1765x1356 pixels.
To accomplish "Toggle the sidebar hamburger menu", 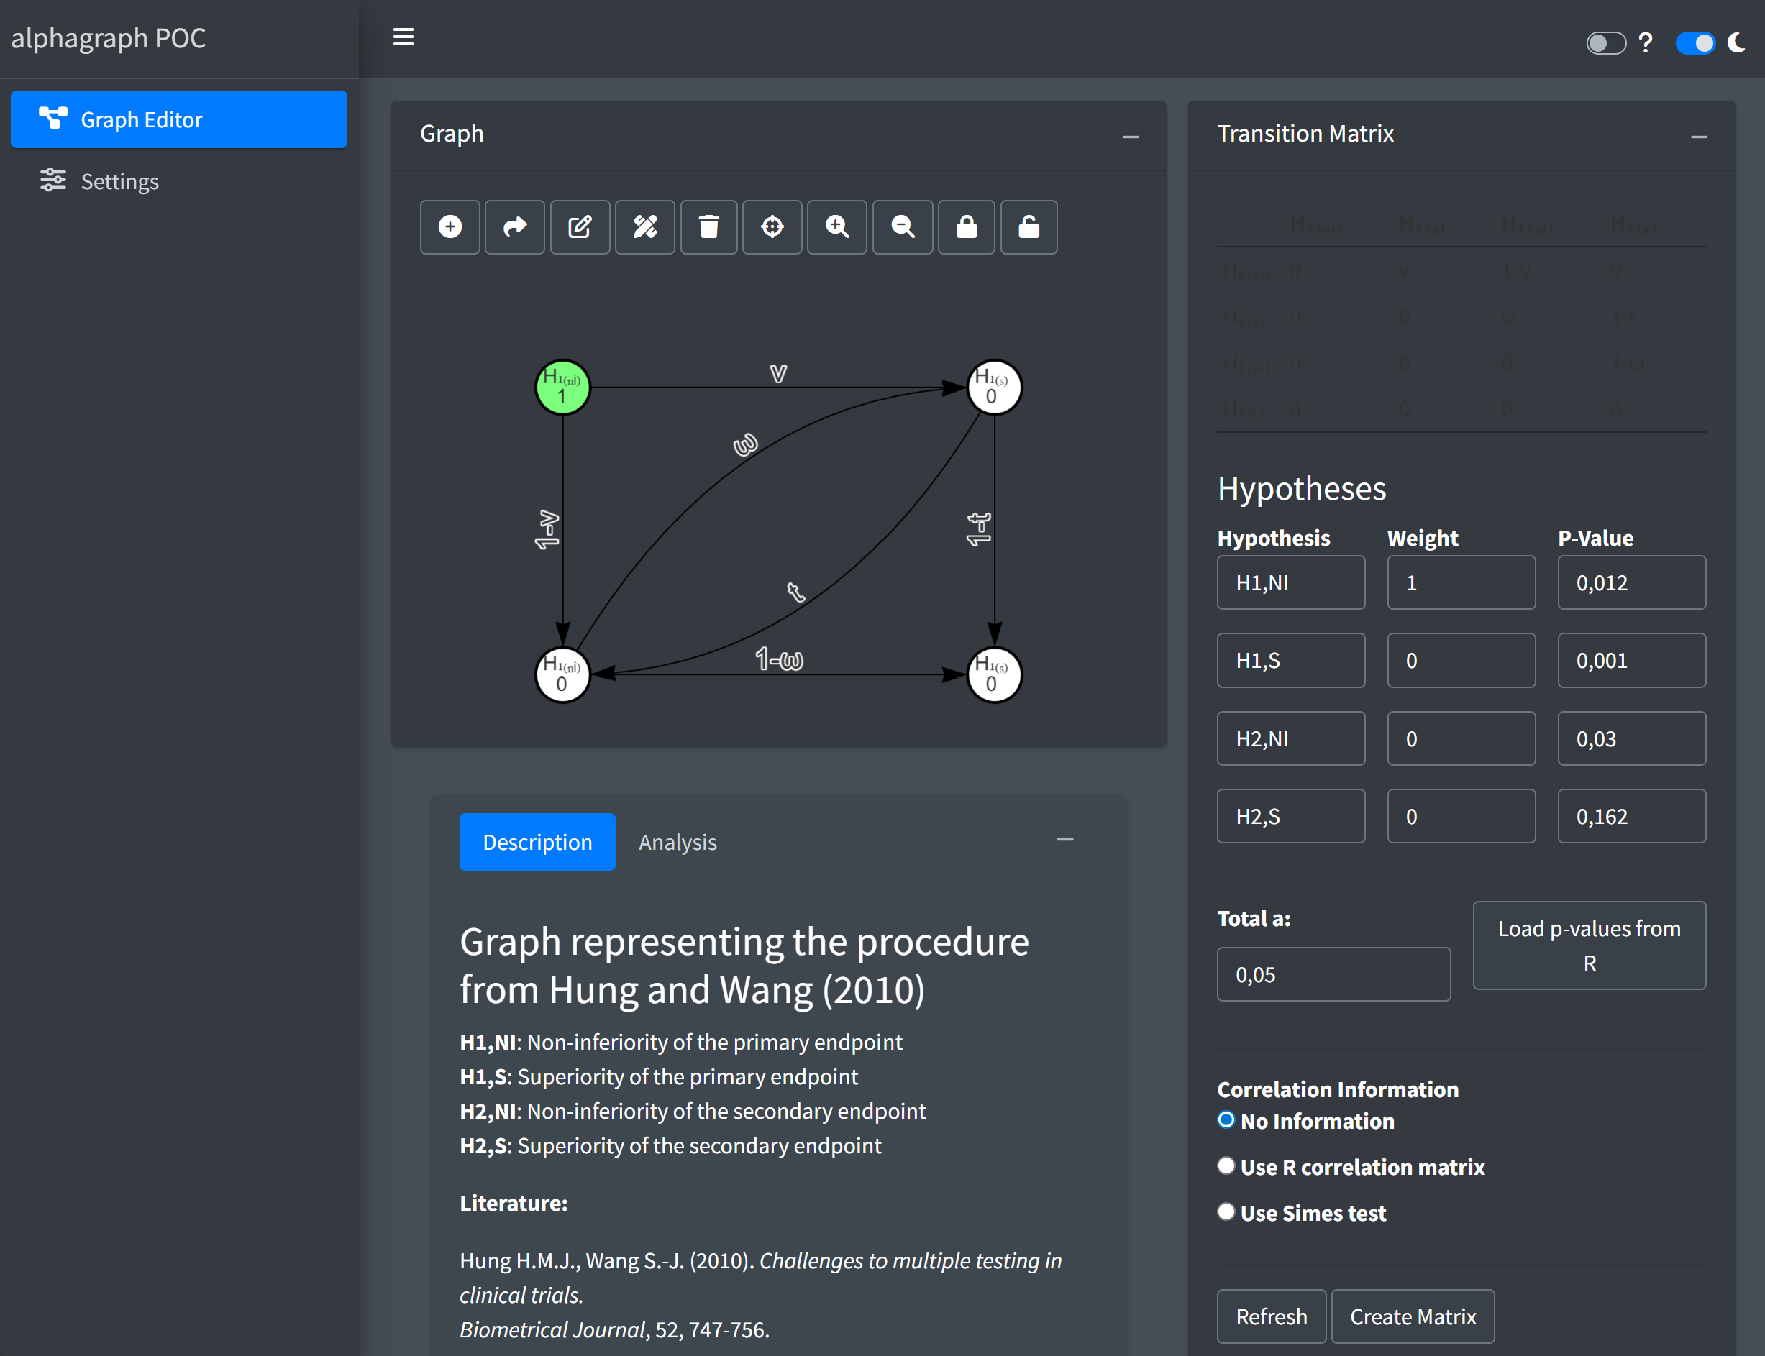I will [403, 37].
